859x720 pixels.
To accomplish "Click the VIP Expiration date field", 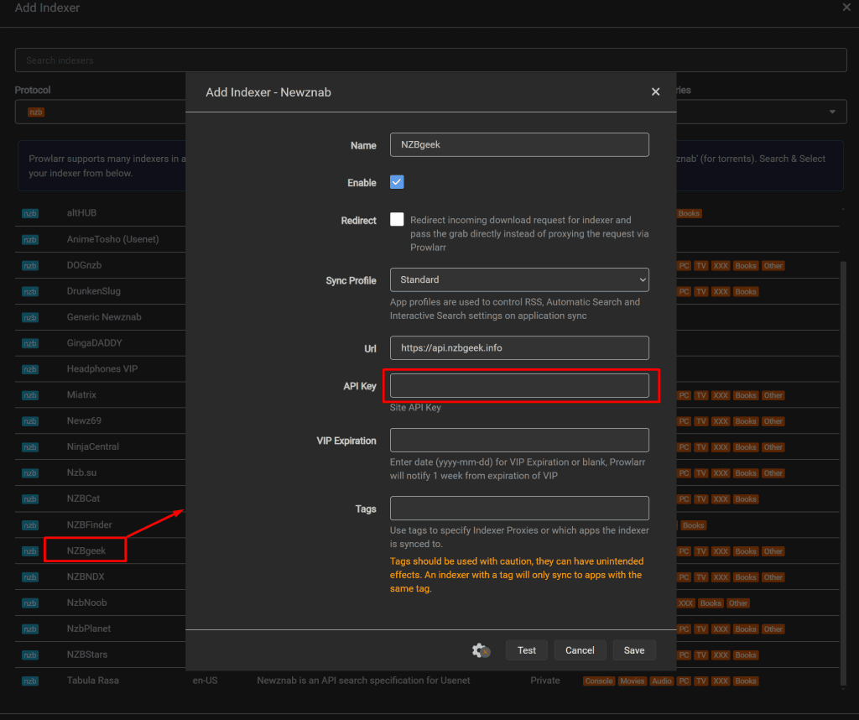I will 519,441.
